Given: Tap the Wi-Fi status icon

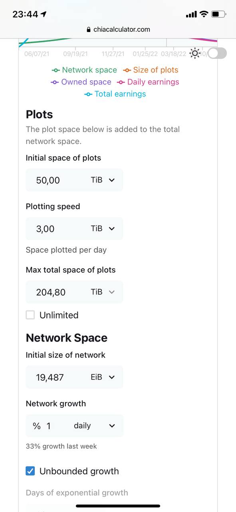Looking at the screenshot, I should click(x=204, y=14).
